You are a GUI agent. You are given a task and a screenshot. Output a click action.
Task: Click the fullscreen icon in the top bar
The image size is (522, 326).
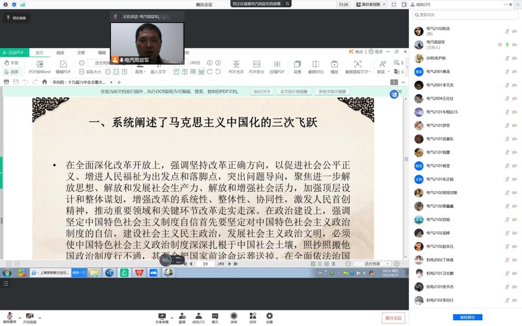(x=393, y=5)
